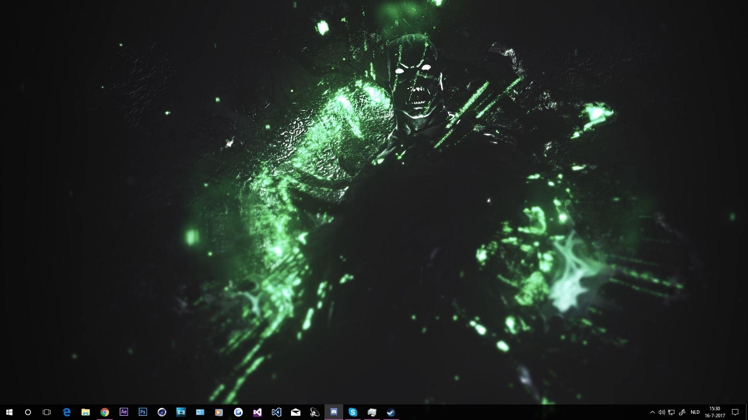Change NLD input language
748x420 pixels.
tap(695, 412)
